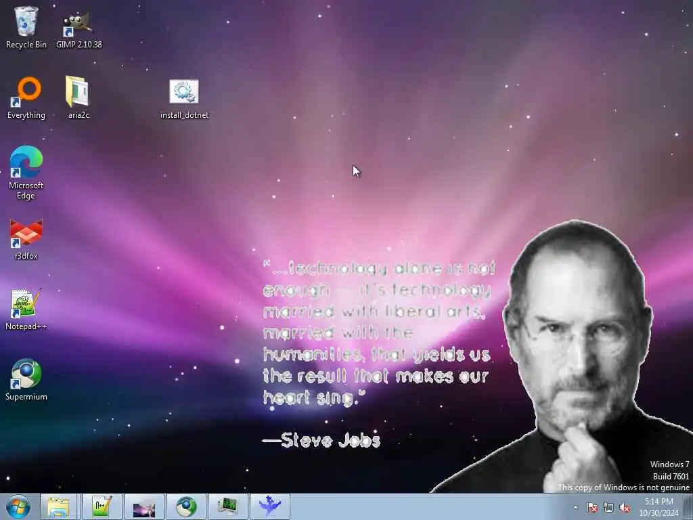
Task: Select the install_dotnet file icon
Action: tap(184, 99)
